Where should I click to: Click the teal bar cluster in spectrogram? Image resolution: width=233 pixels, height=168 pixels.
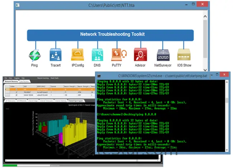click(x=57, y=126)
